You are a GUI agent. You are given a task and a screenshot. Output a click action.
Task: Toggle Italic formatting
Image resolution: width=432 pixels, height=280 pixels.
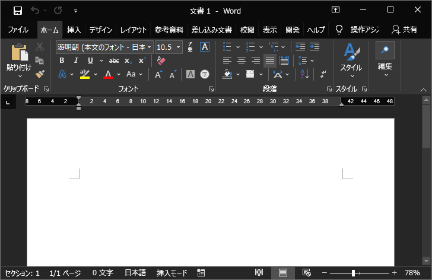[x=76, y=61]
